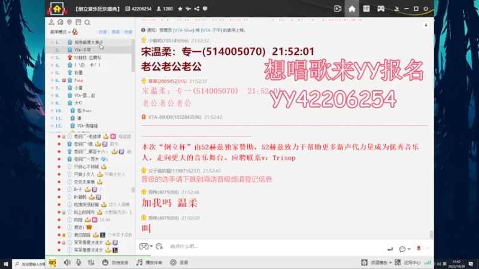Open the chat bubble options dropdown
The image size is (479, 269).
click(405, 249)
